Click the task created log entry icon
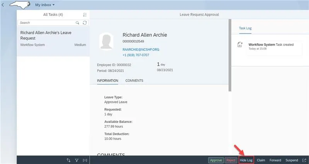The image size is (309, 164). coord(240,44)
